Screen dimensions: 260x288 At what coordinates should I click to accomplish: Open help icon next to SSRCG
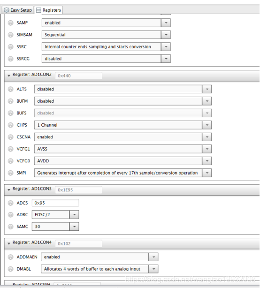click(10, 59)
